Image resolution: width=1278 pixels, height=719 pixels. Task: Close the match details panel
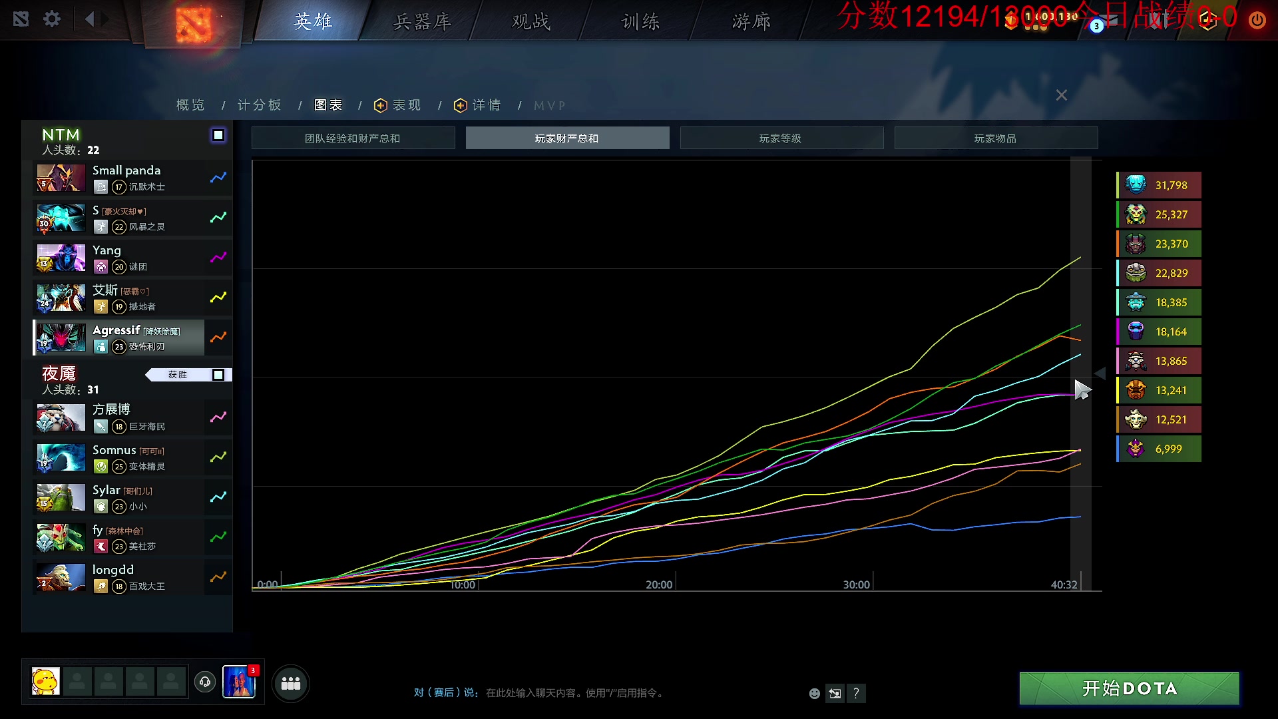(x=1062, y=95)
